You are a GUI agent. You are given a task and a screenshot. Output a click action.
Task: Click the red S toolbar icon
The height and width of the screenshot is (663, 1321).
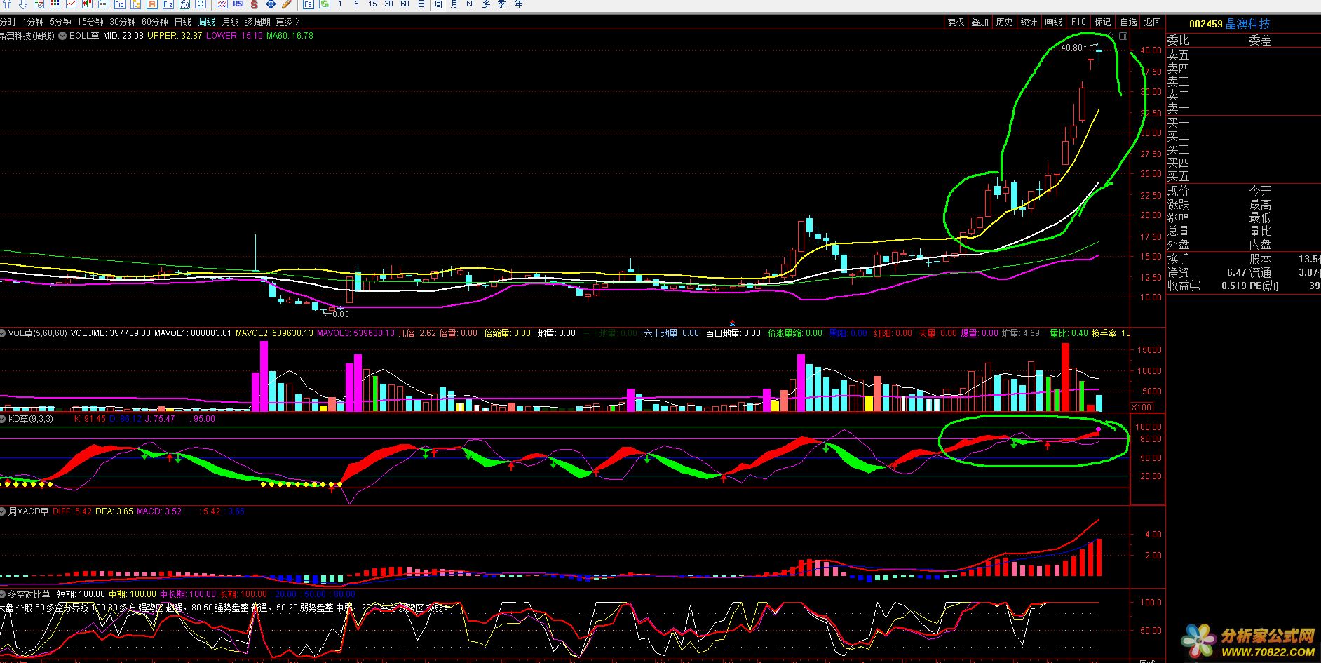pyautogui.click(x=255, y=4)
